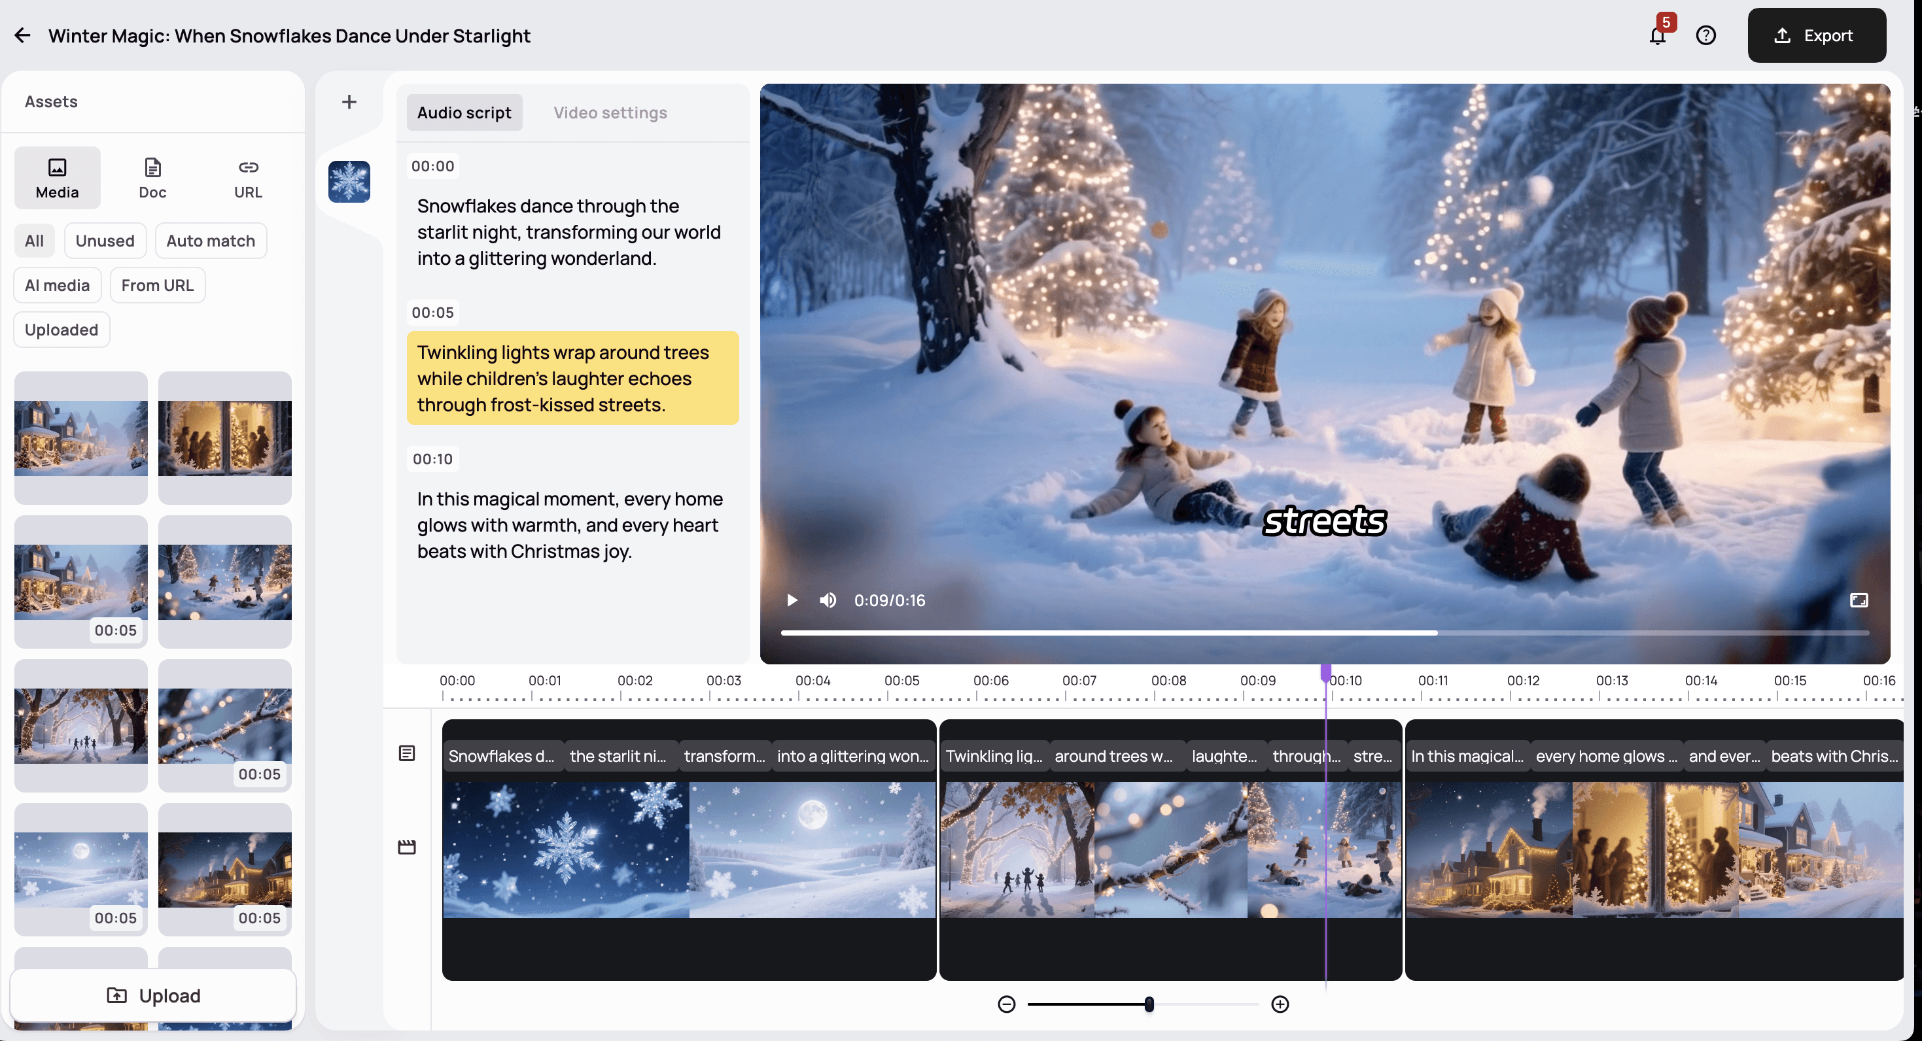
Task: Switch to Video settings tab
Action: pyautogui.click(x=610, y=112)
